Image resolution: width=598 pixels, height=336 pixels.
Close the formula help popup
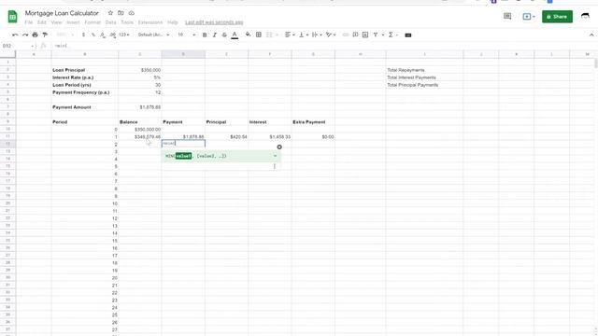click(x=279, y=147)
